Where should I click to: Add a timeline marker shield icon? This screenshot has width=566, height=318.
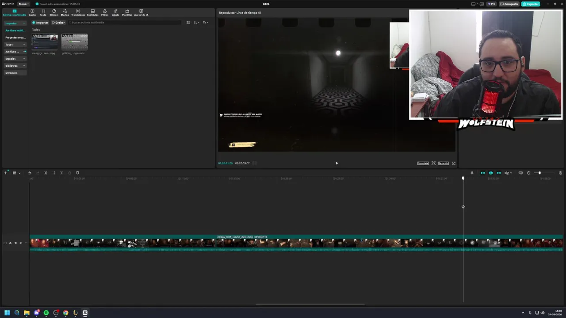click(77, 173)
